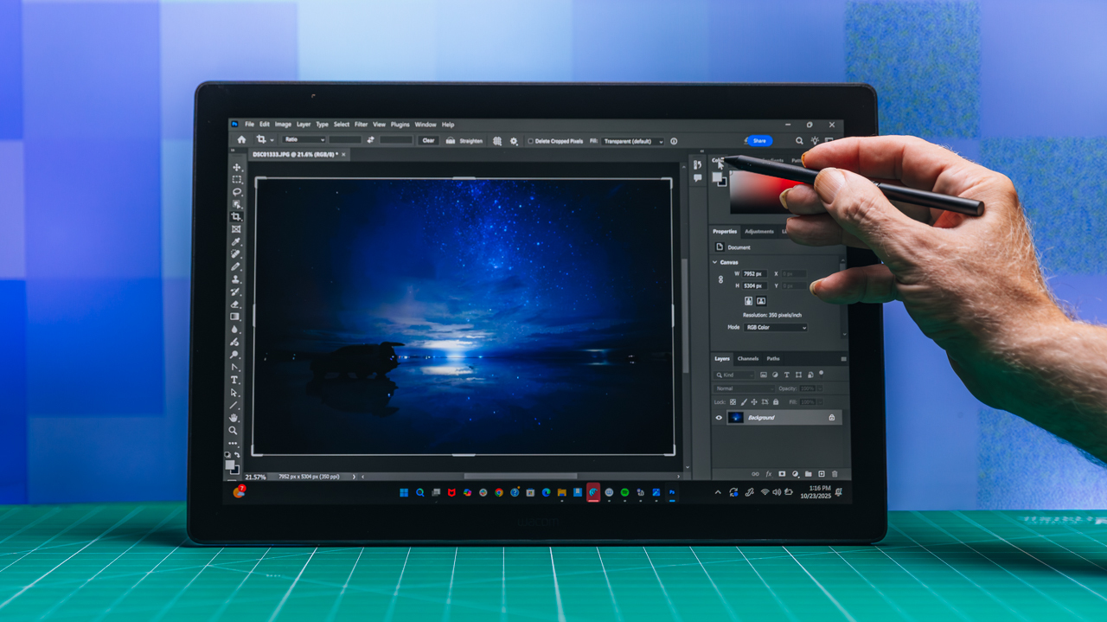Hide the Background layer

coord(718,418)
